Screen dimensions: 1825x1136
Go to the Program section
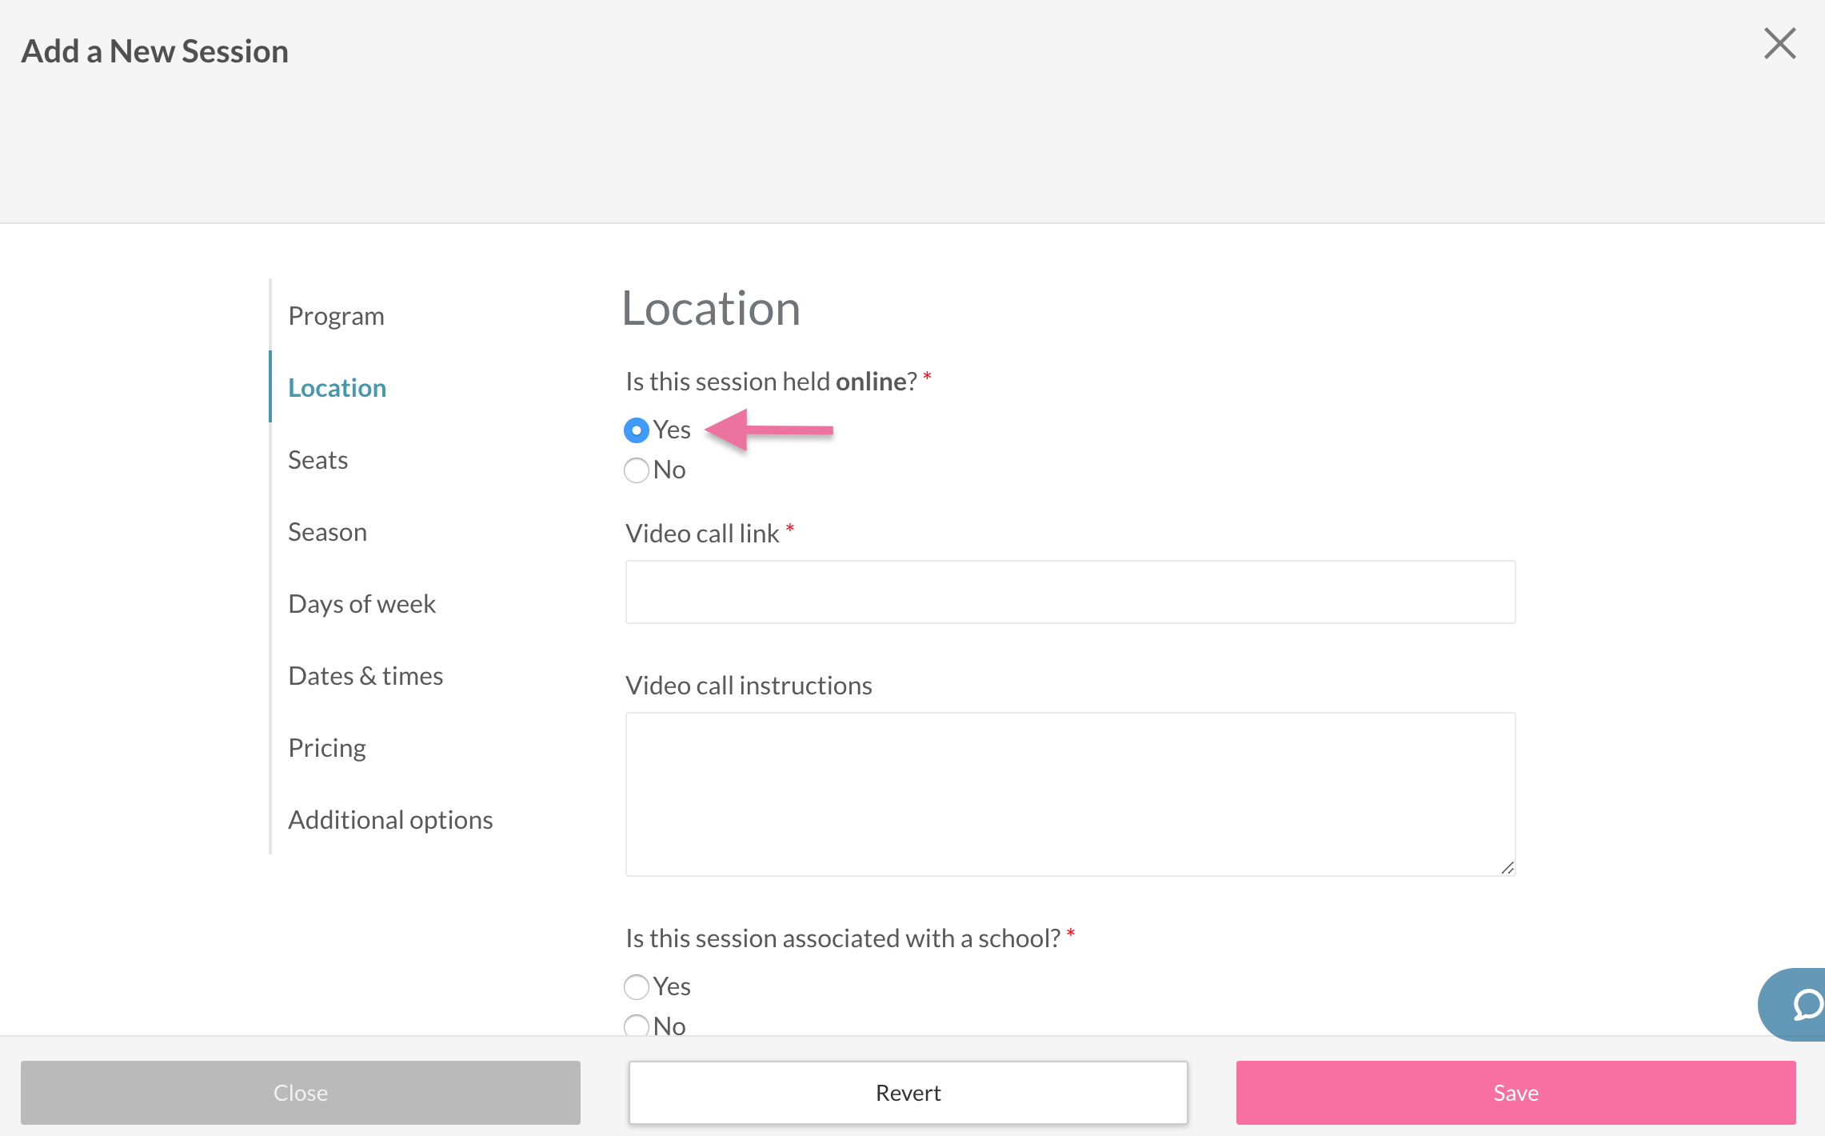[336, 316]
